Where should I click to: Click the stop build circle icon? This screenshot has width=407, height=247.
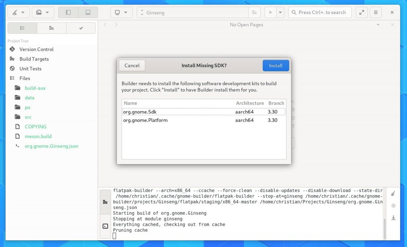click(393, 206)
